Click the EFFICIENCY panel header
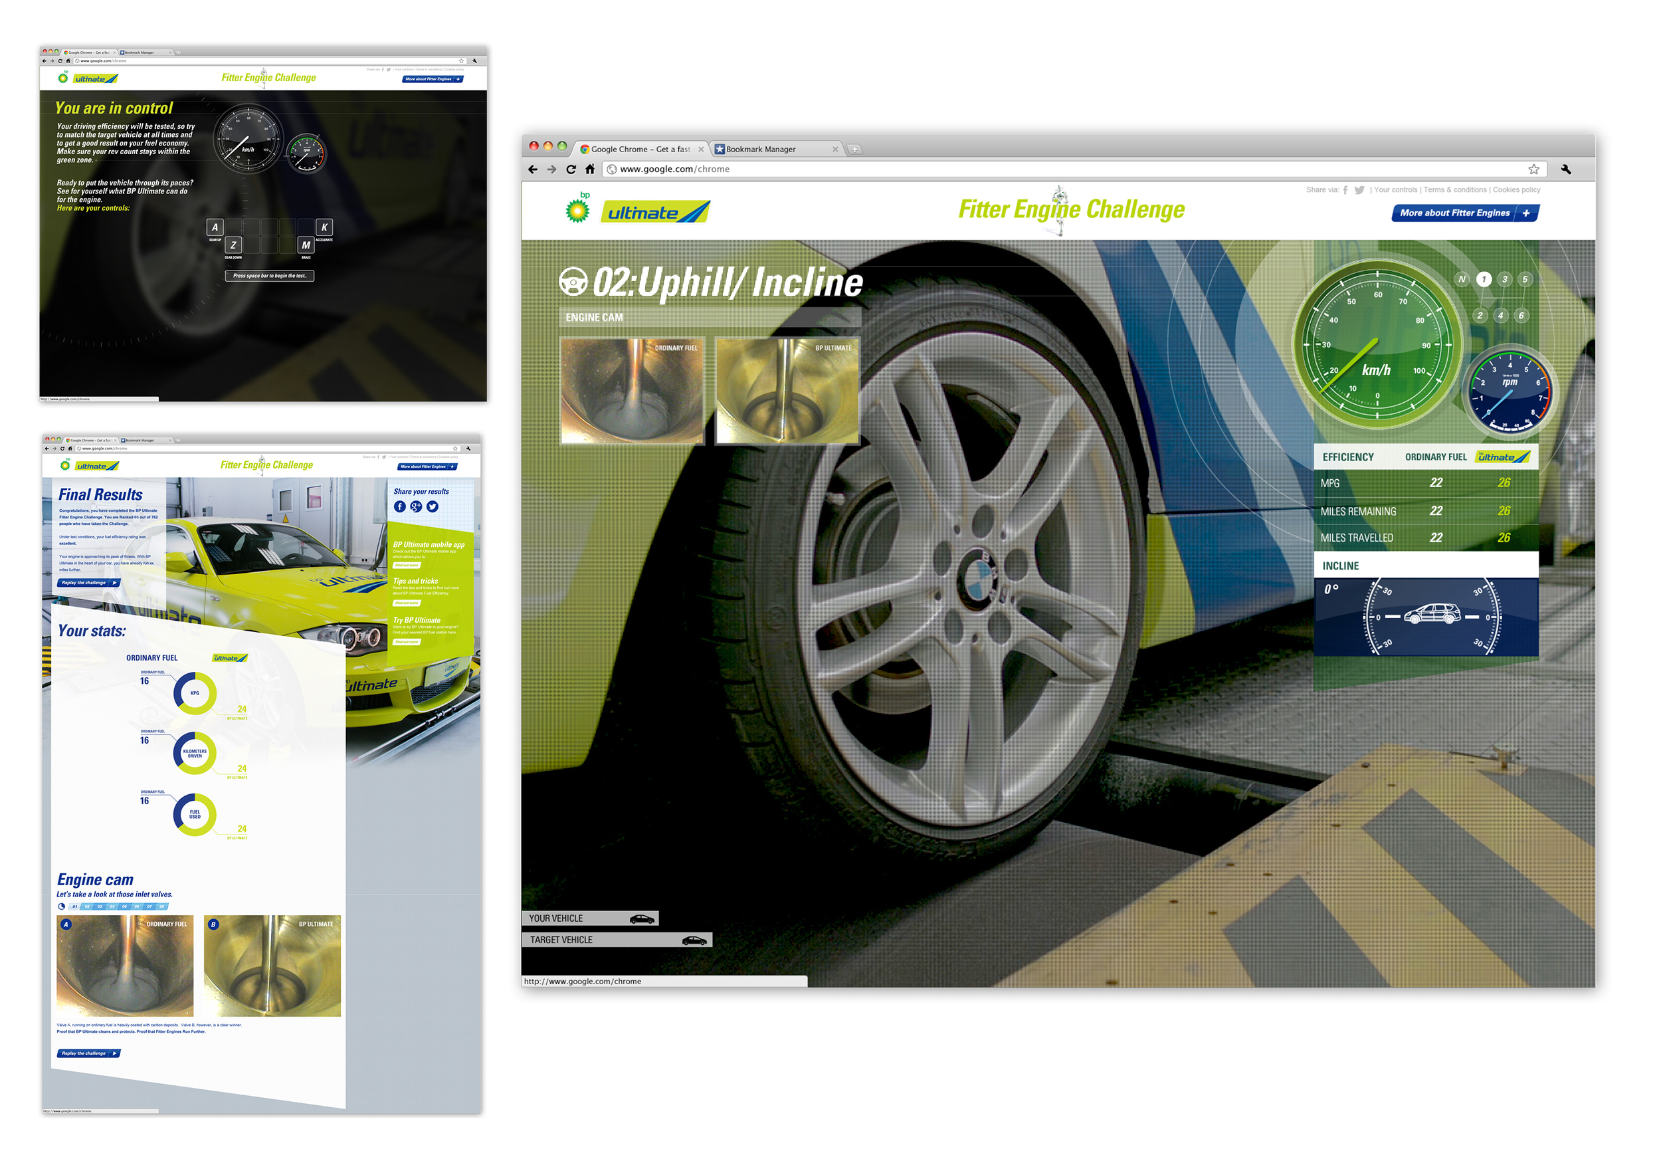Viewport: 1661px width, 1175px height. pos(1426,457)
